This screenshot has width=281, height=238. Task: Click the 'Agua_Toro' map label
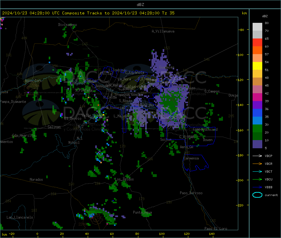(x=33, y=81)
